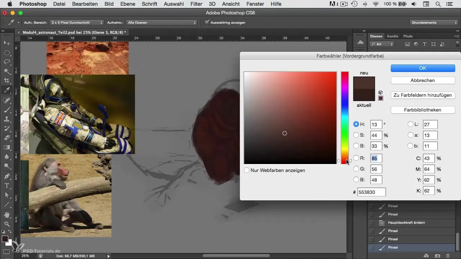Filter layers by adjustment layers icon
461x259 pixels.
(x=416, y=44)
